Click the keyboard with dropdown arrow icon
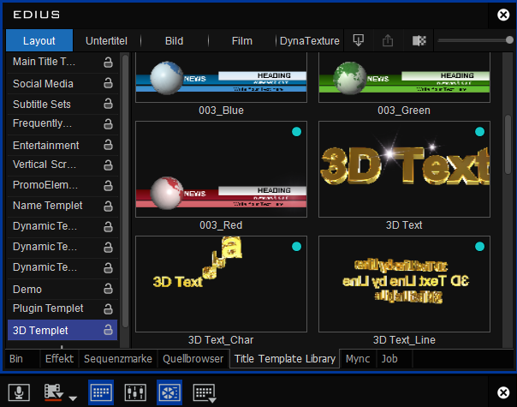This screenshot has width=517, height=407. click(205, 392)
